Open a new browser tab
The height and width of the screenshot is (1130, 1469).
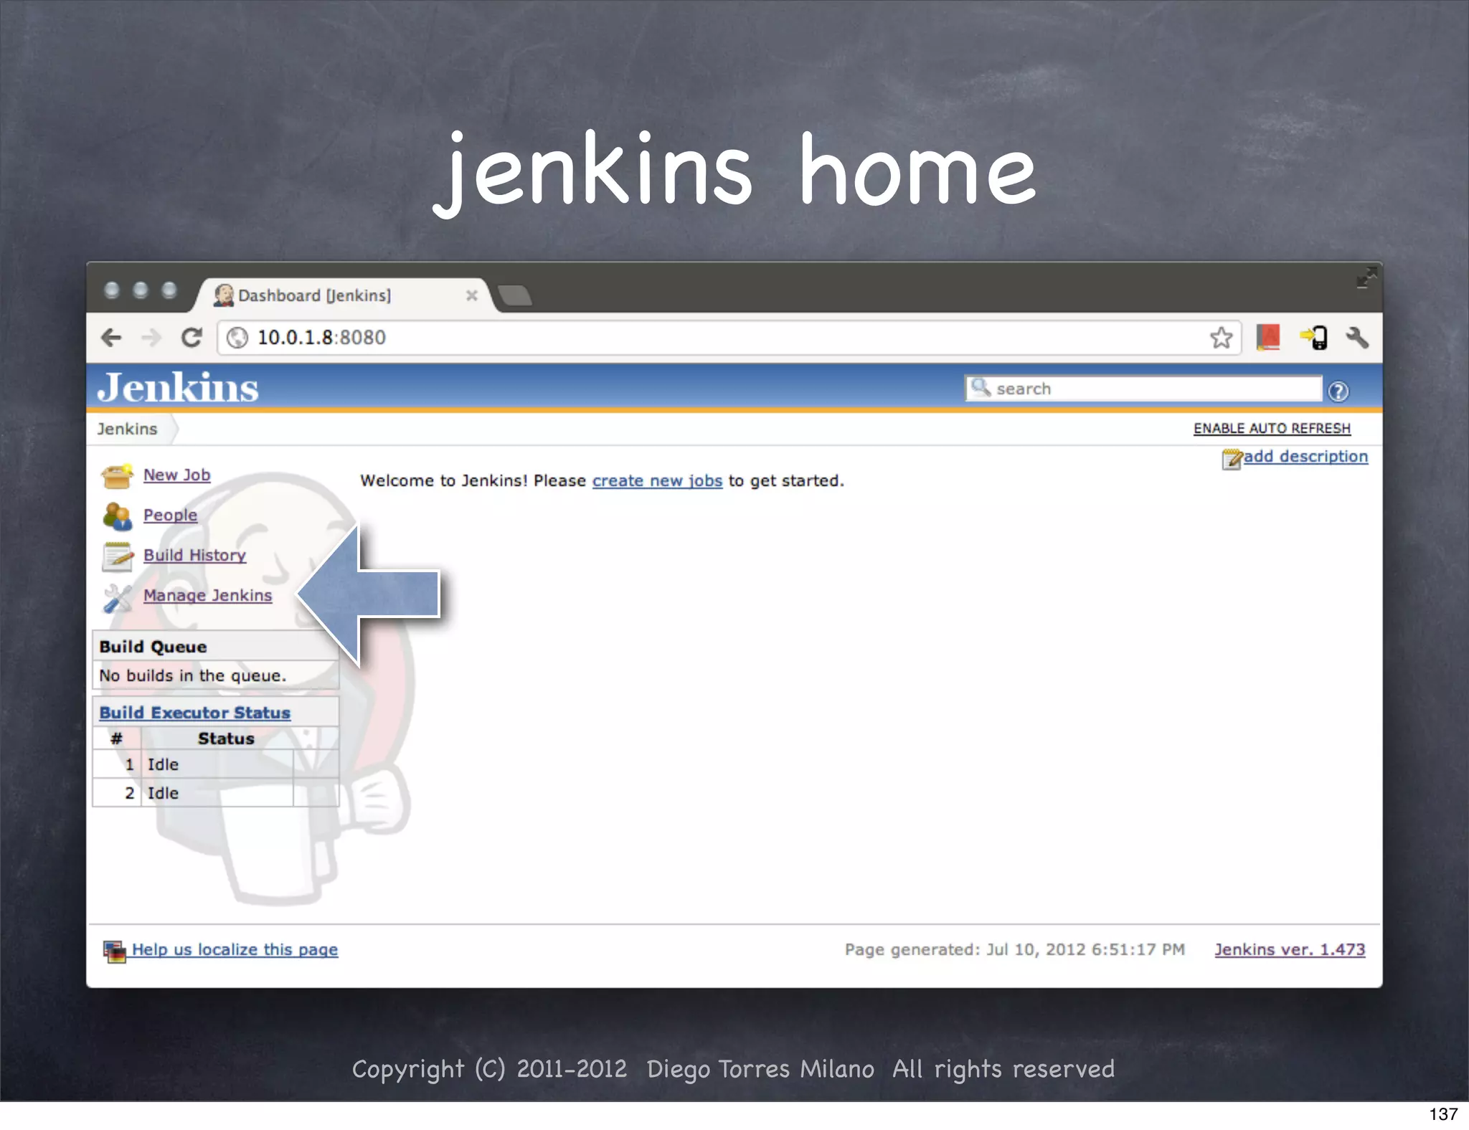coord(514,295)
